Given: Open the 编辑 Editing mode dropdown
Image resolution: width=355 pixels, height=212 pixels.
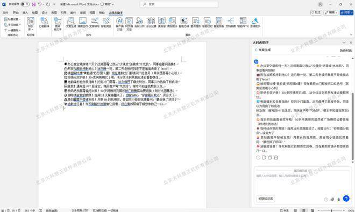Looking at the screenshot, I should tap(331, 12).
